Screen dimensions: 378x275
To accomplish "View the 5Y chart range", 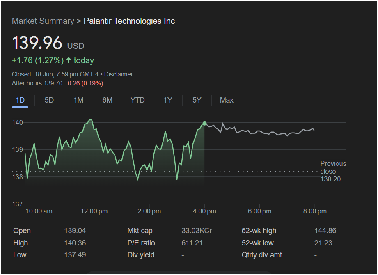I will pos(197,100).
